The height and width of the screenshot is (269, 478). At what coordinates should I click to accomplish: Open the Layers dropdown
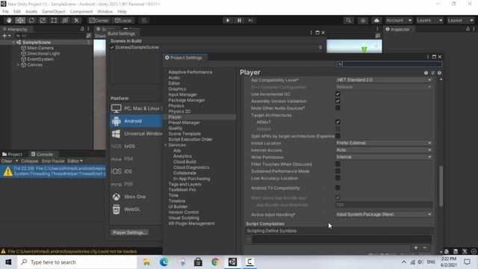[x=429, y=20]
